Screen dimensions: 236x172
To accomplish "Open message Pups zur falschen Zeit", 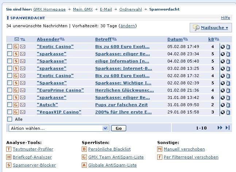I will (121, 105).
